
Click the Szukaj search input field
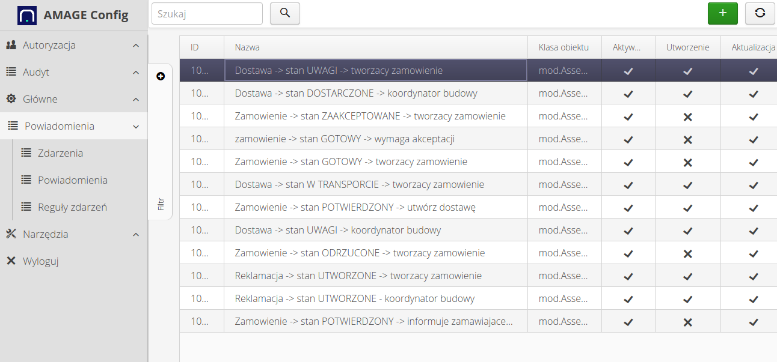207,14
